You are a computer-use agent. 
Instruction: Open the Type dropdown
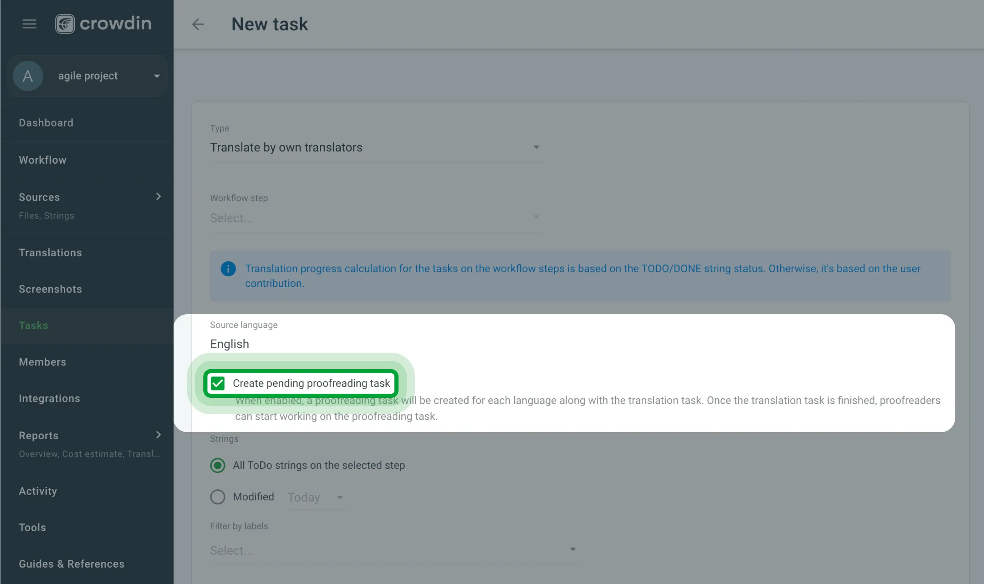[376, 147]
